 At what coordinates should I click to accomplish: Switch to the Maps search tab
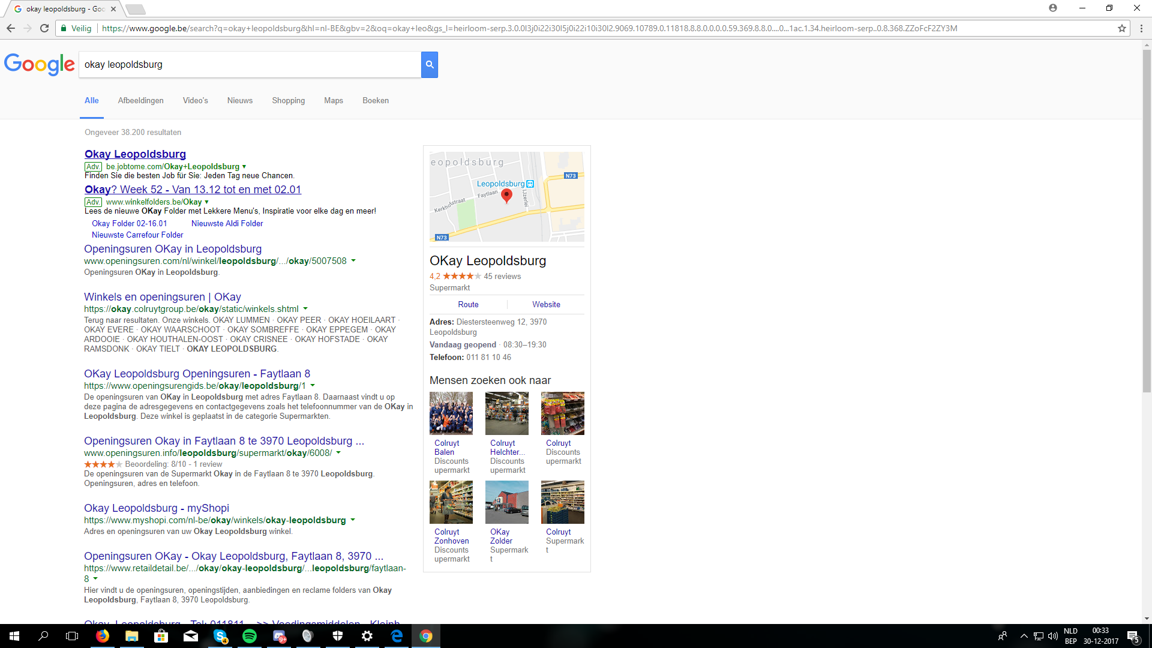pyautogui.click(x=334, y=100)
